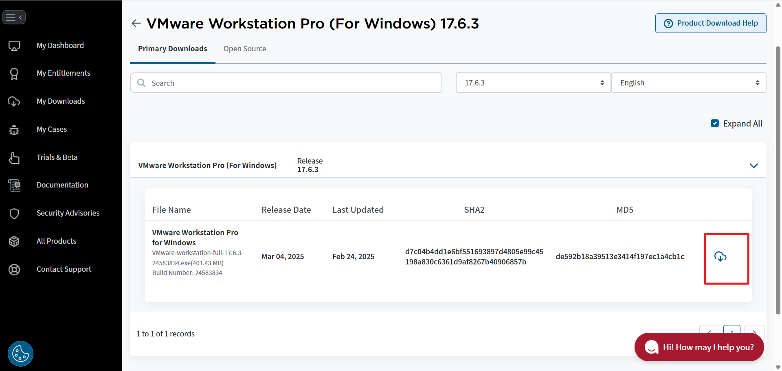
Task: Open the chat assistant bubble icon
Action: [651, 347]
